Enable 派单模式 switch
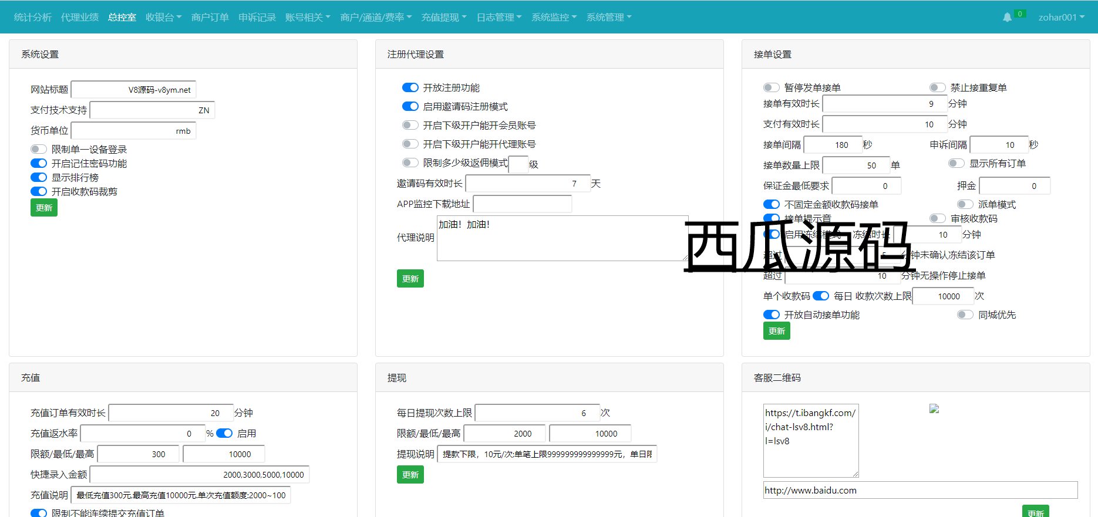 (x=965, y=204)
